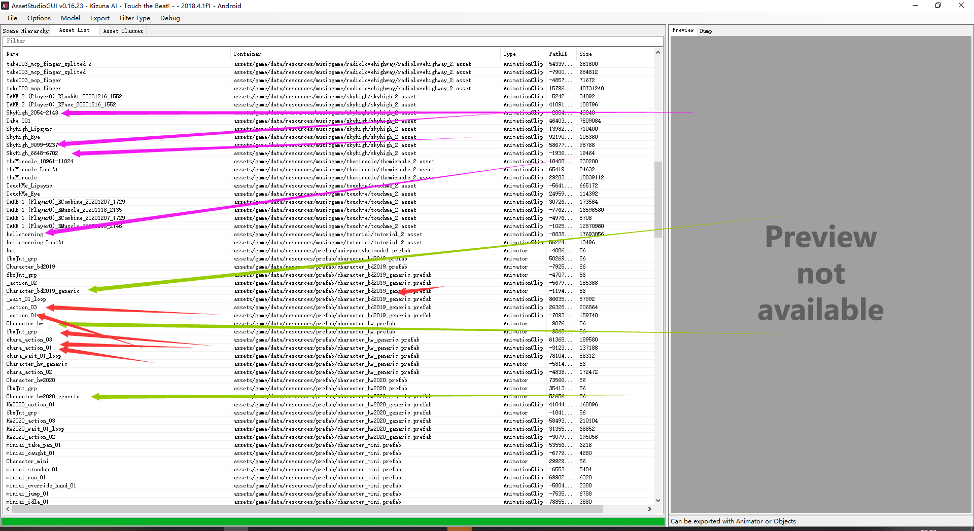974x531 pixels.
Task: Click the vertical scrollbar up arrow
Action: 658,53
